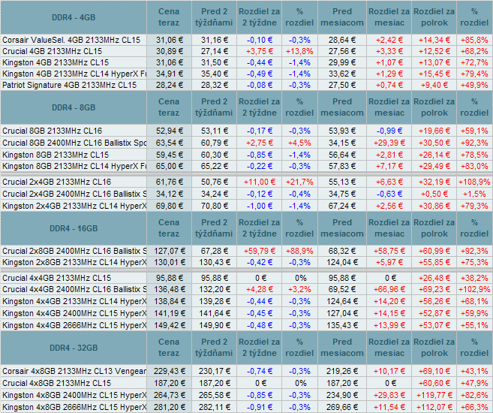The height and width of the screenshot is (413, 493).
Task: Click the 69,80 € current price cell
Action: pos(169,206)
